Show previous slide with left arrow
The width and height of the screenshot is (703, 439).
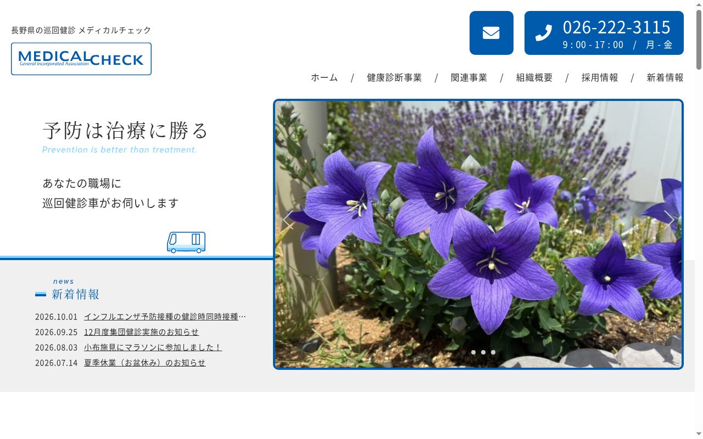(x=287, y=219)
